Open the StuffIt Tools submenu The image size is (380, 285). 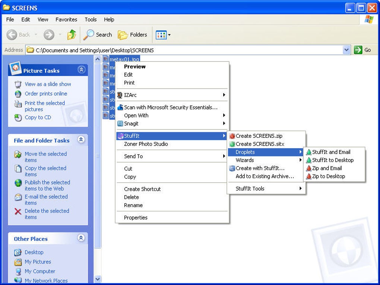(266, 189)
